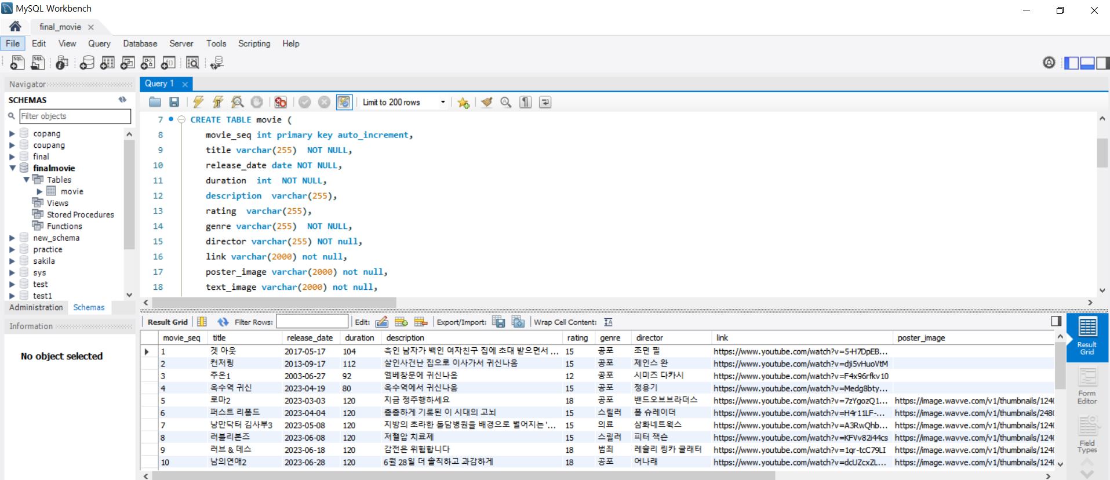Switch to the Administration tab

[x=36, y=307]
